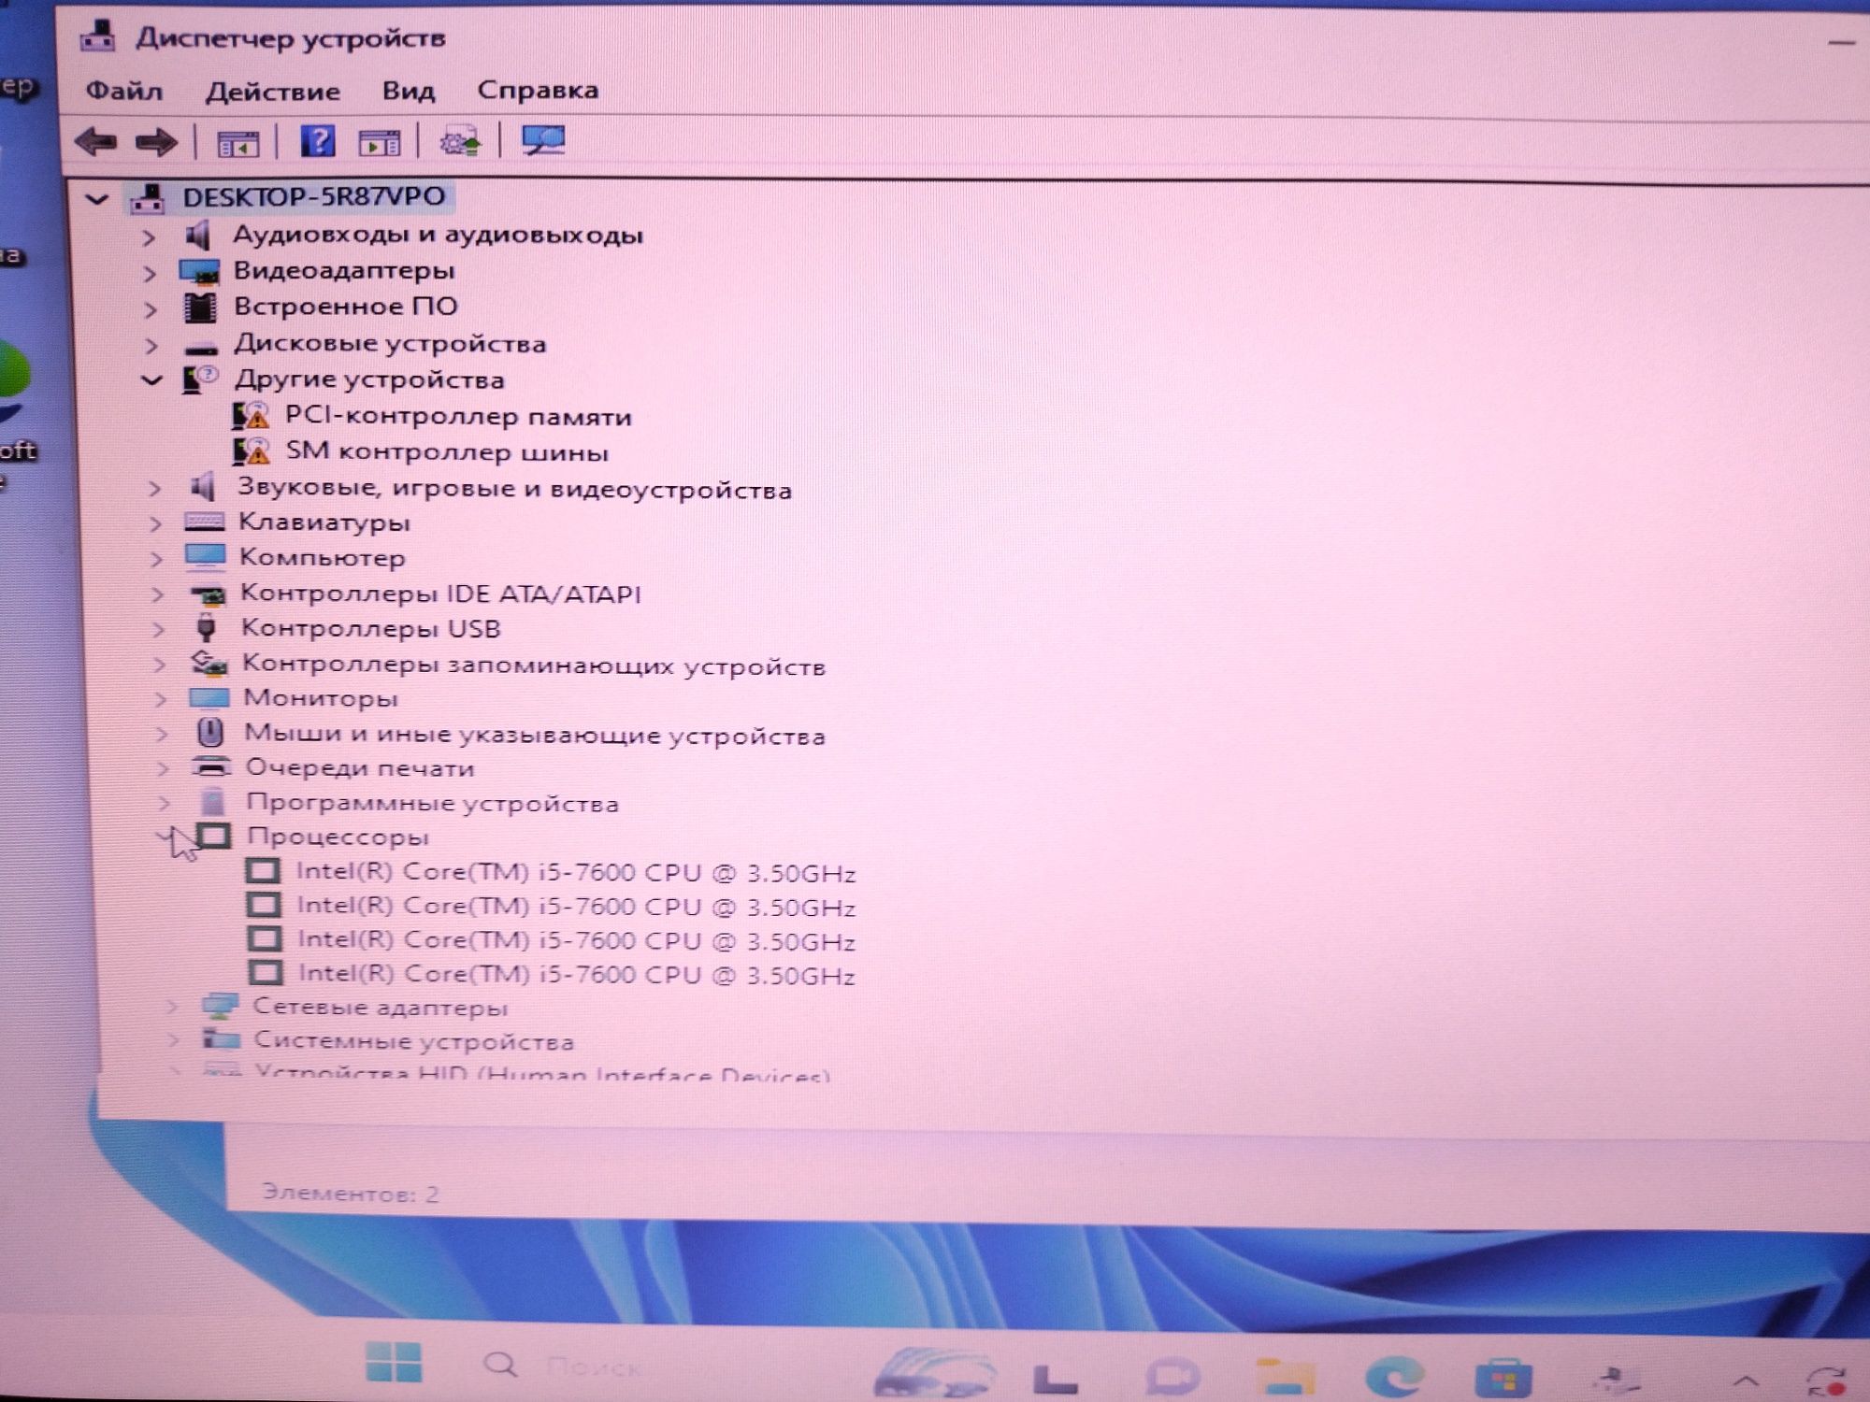Click warning icon beside PCI-контроллер памяти
The height and width of the screenshot is (1402, 1870).
coord(251,415)
